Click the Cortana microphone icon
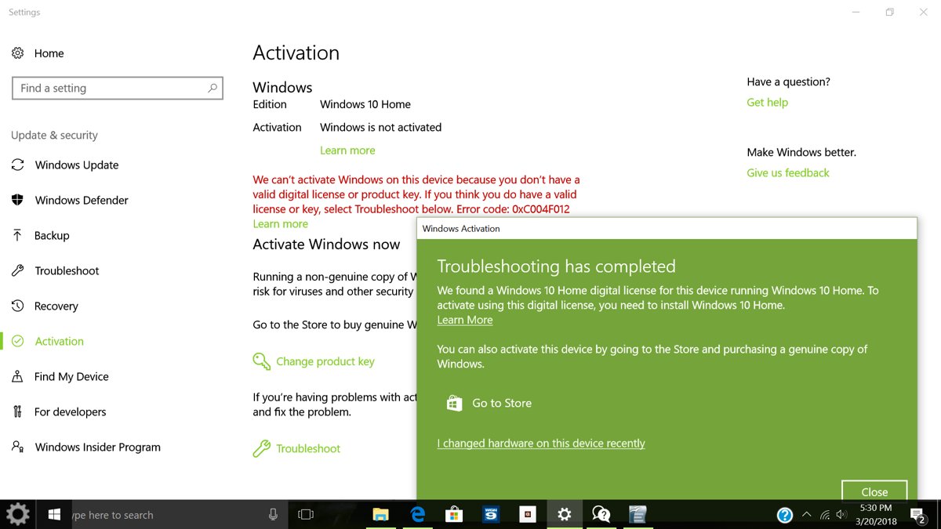Screen dimensions: 941x529 [273, 515]
